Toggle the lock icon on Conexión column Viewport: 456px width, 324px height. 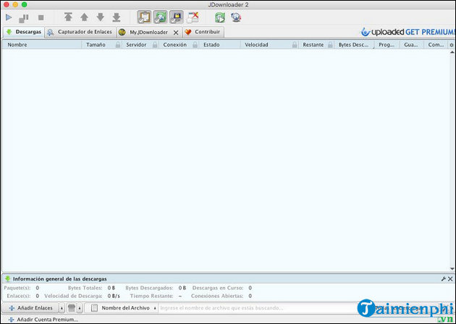[x=195, y=45]
